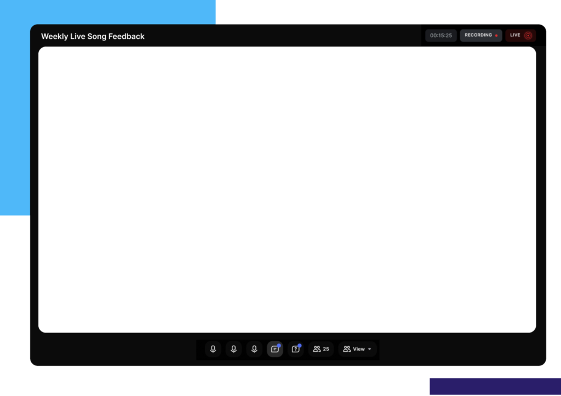This screenshot has height=396, width=561.
Task: Select the third microphone icon
Action: pyautogui.click(x=254, y=349)
